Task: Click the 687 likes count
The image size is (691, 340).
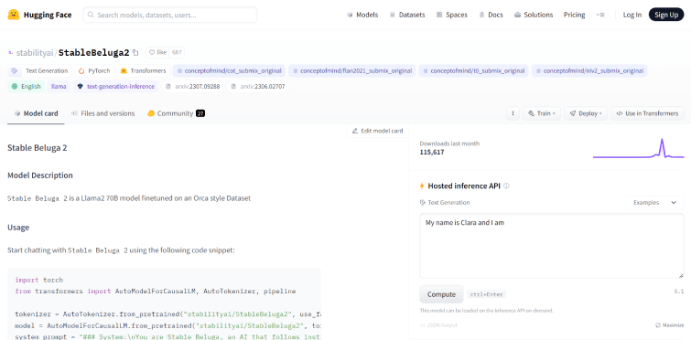Action: point(177,52)
